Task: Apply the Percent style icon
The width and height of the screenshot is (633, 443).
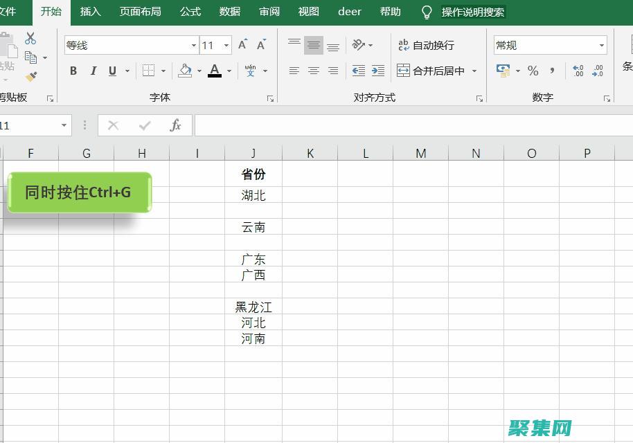Action: tap(533, 70)
